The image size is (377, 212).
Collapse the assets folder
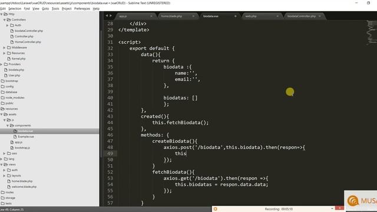(x=1, y=114)
